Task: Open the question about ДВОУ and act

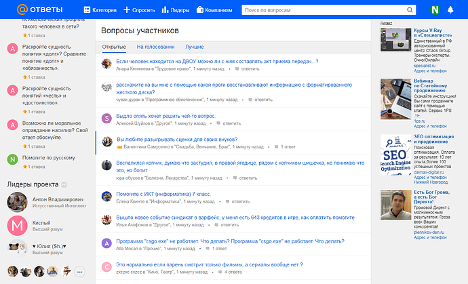Action: [x=217, y=61]
